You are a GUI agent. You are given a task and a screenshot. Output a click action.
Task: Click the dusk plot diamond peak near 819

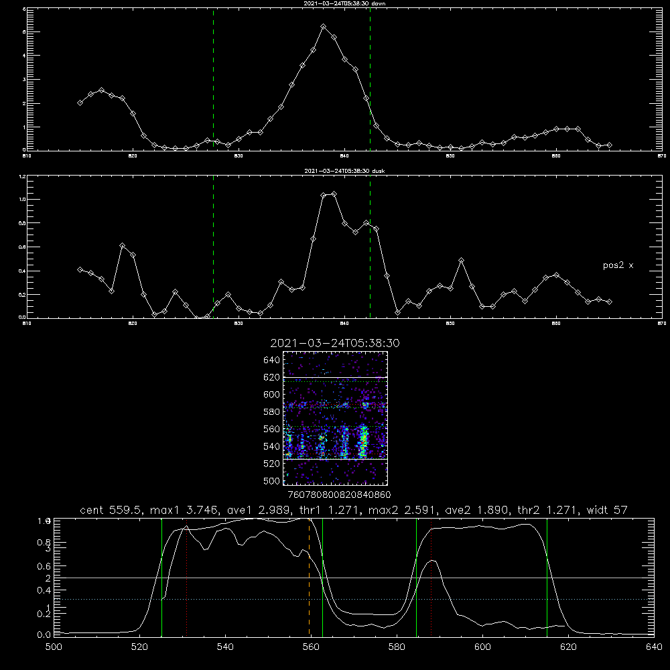coord(122,246)
